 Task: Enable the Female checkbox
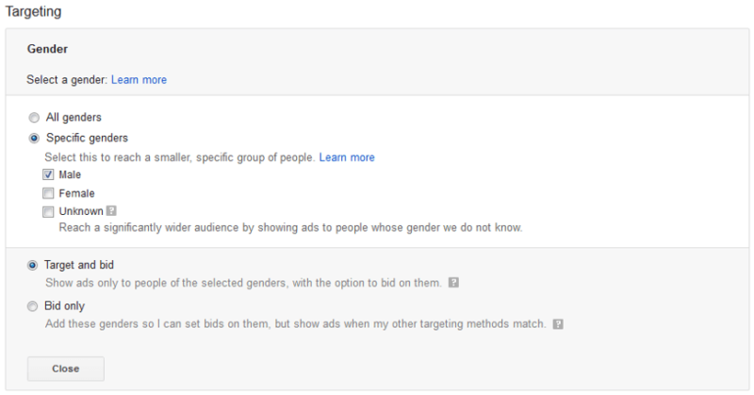pyautogui.click(x=48, y=193)
